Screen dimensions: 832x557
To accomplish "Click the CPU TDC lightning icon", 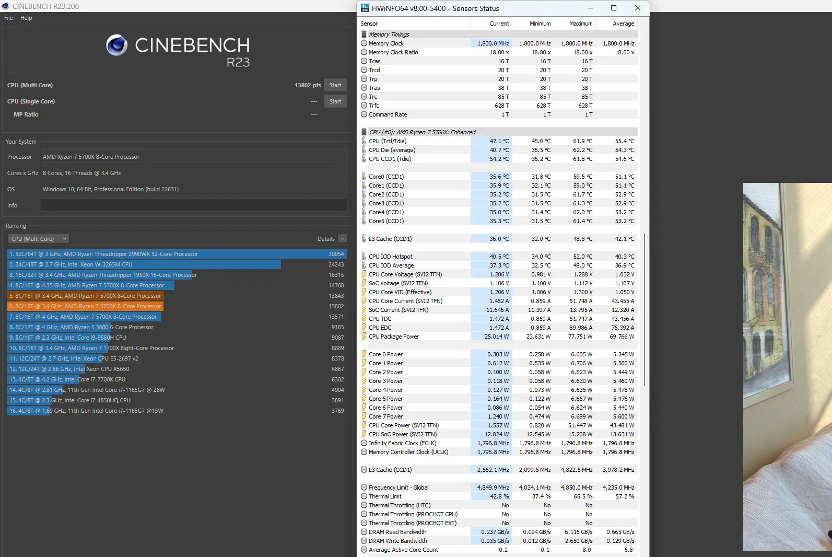I will [364, 319].
